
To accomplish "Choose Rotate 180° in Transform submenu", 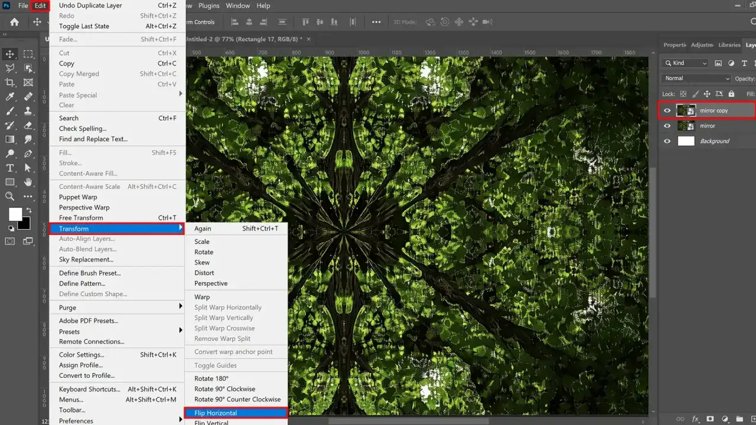I will tap(236, 378).
